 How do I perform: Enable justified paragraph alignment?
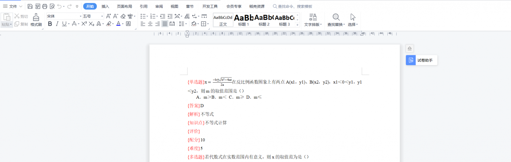(165, 24)
